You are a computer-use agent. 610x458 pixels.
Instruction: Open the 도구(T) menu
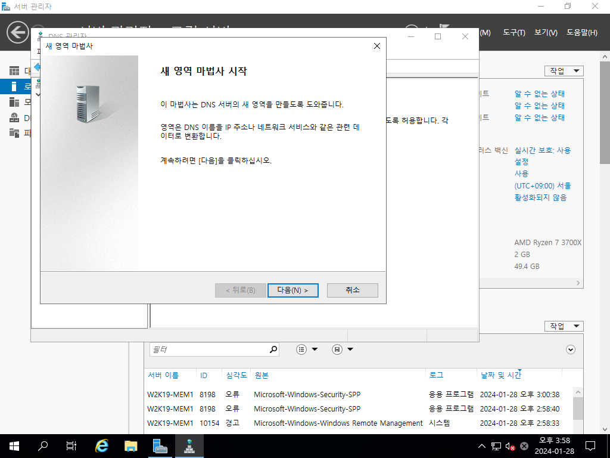514,33
